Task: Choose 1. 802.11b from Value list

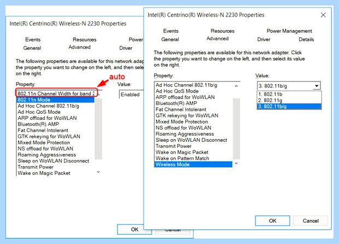Action: [289, 94]
